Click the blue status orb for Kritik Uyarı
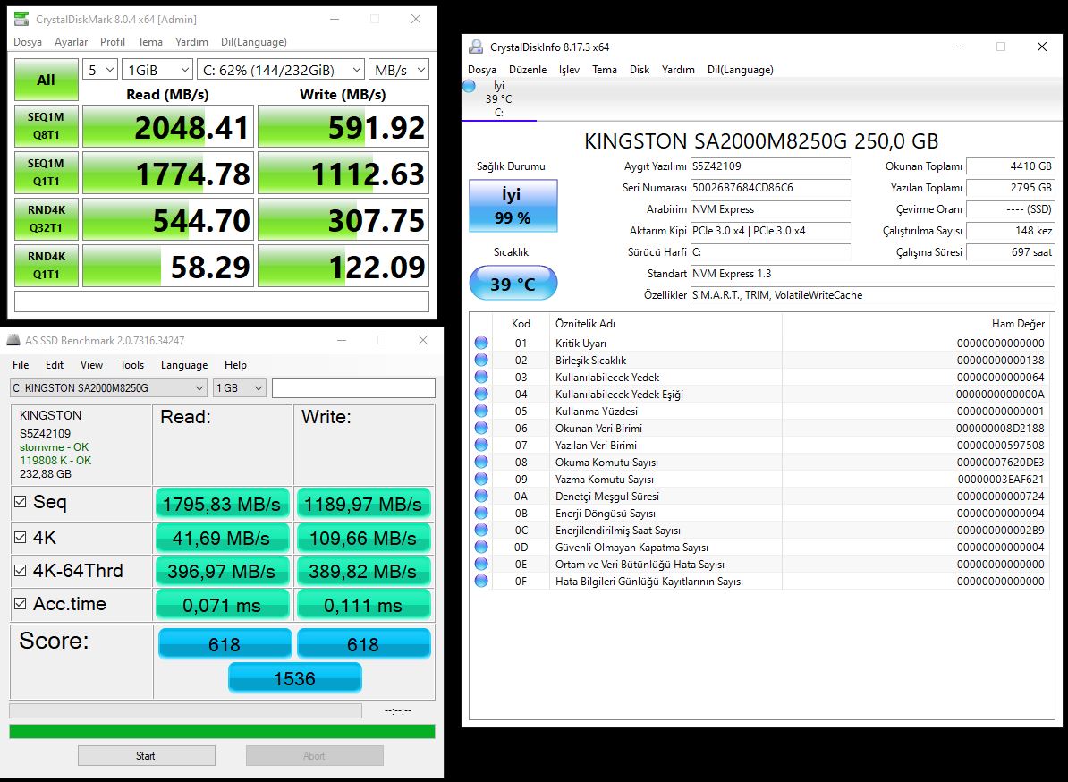Screen dimensions: 1068x782 (481, 344)
